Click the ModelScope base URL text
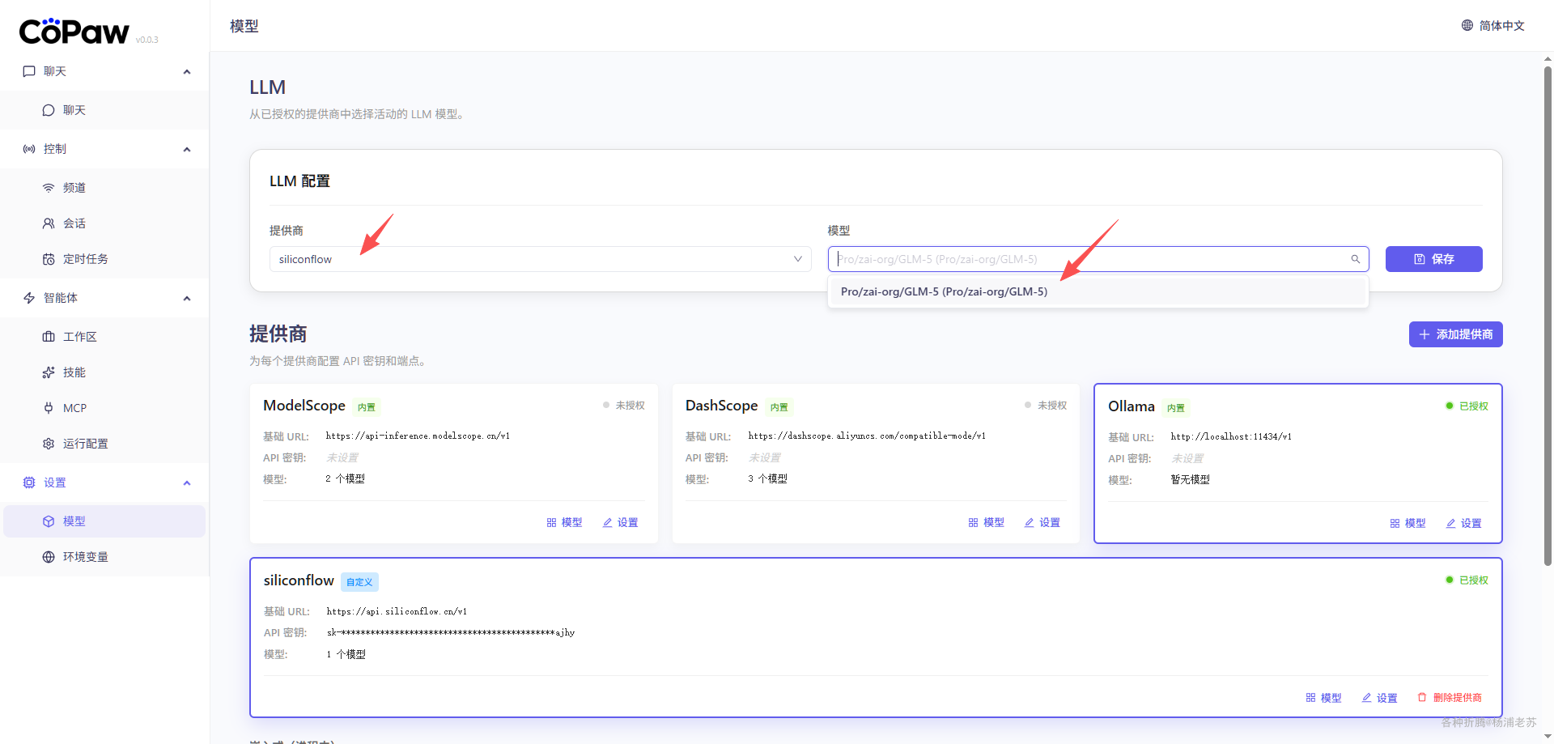This screenshot has height=744, width=1554. click(418, 436)
